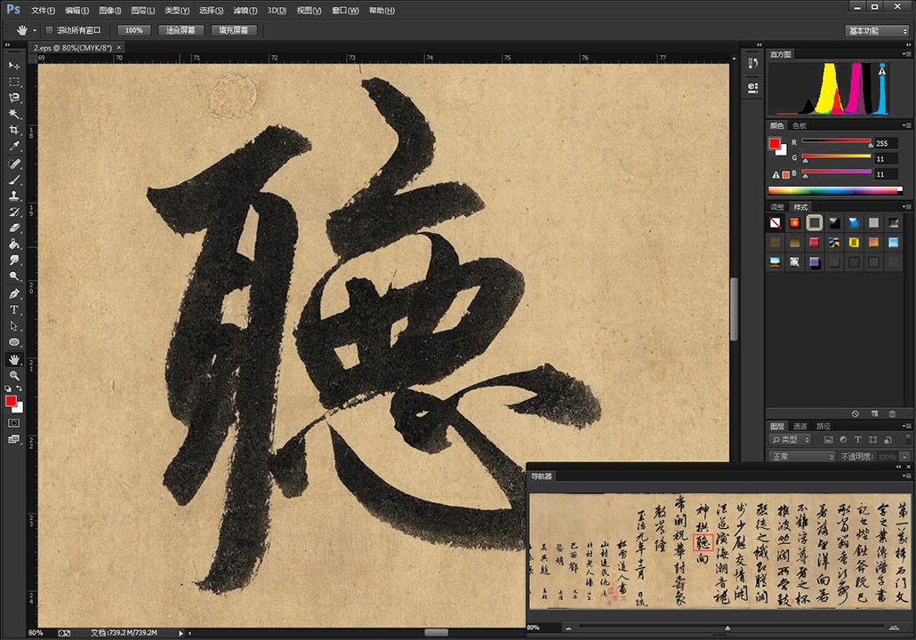Reset default foreground and background colors
Screen dimensions: 916x640
8,388
